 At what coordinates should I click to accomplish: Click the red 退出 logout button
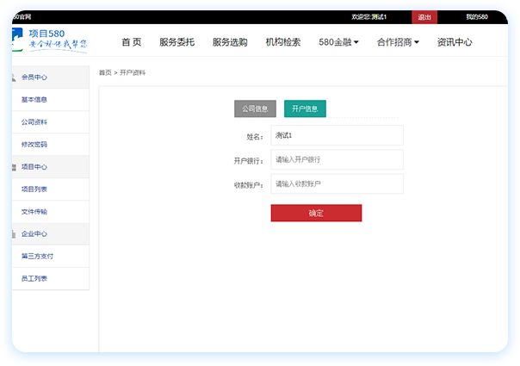point(424,17)
